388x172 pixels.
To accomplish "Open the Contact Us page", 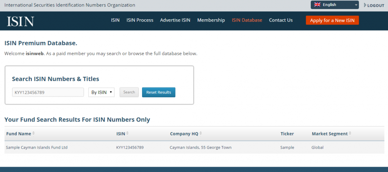I will tap(281, 20).
